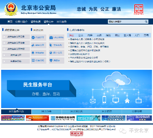Click the red 首都之窗 logo in footer
Screen dimensions: 153x138
click(x=76, y=134)
